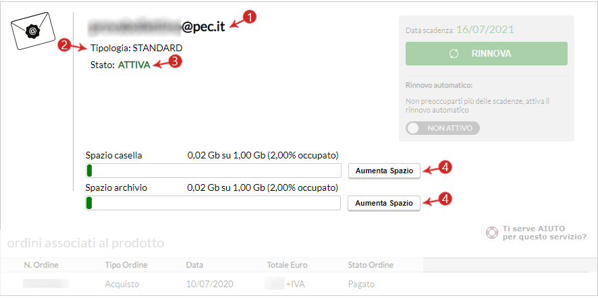598x298 pixels.
Task: Click the Spazio casella usage progress bar
Action: click(213, 171)
